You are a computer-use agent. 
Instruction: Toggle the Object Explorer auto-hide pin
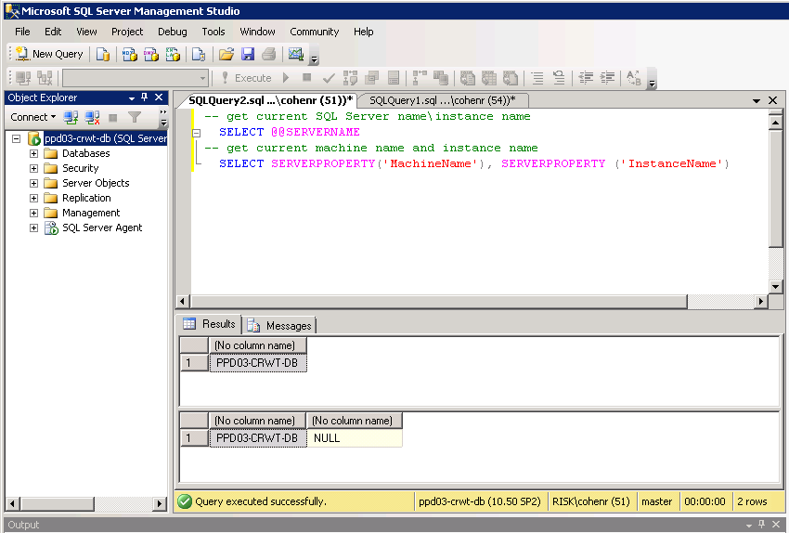(x=145, y=97)
